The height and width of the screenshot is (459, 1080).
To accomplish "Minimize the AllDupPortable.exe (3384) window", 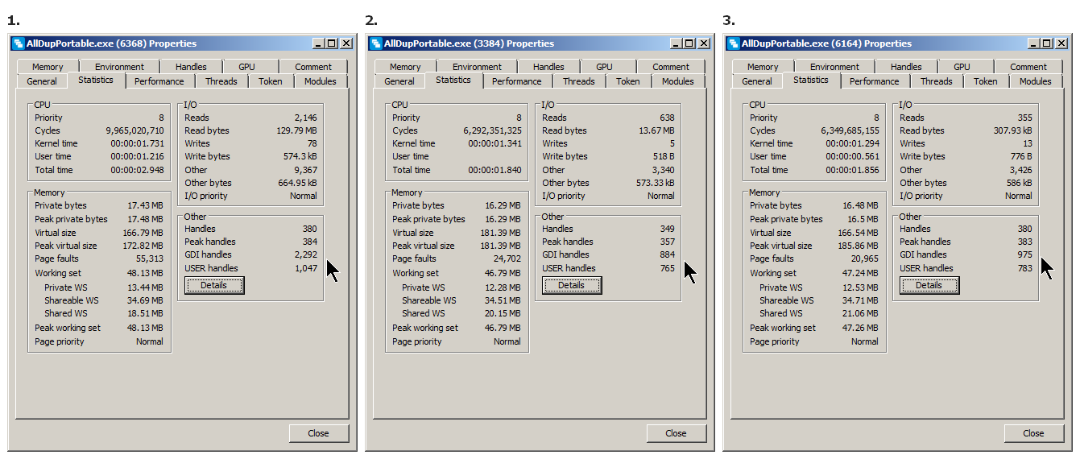I will [676, 43].
